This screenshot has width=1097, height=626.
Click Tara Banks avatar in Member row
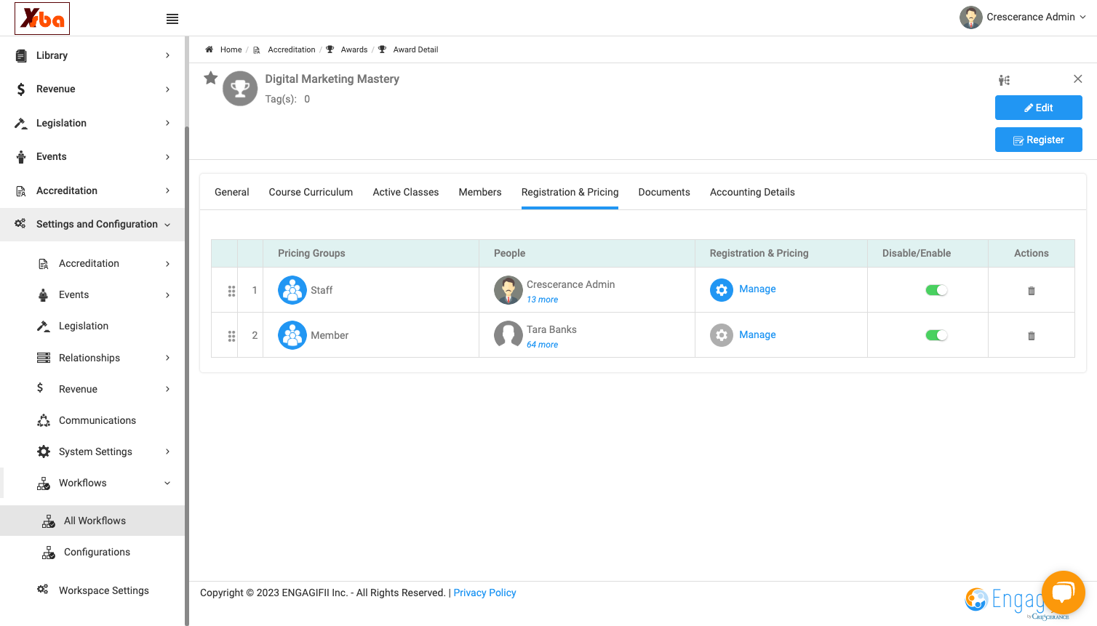point(508,335)
